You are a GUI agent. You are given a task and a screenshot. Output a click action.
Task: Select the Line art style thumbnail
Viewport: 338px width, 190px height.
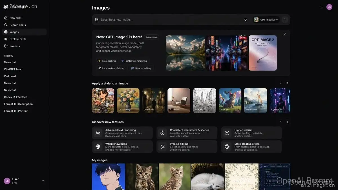pyautogui.click(x=205, y=100)
